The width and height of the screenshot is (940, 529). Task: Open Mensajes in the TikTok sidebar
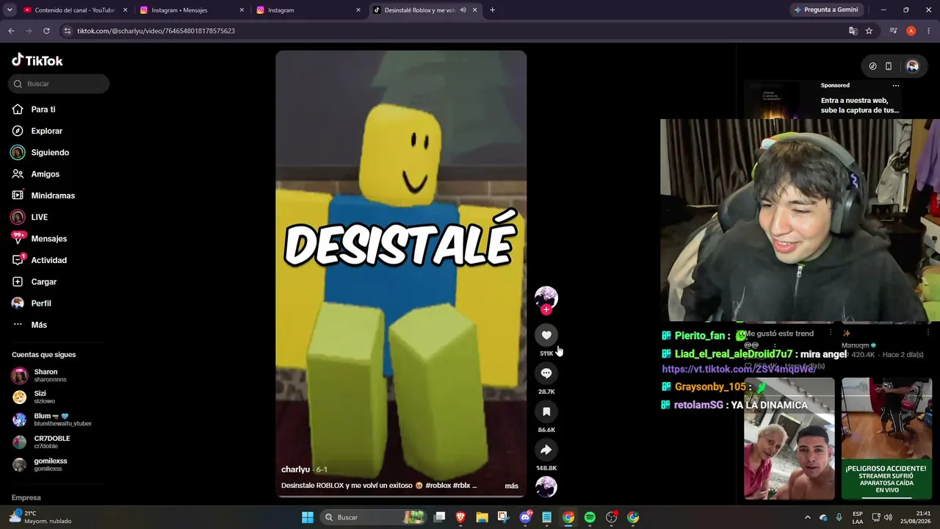tap(48, 239)
